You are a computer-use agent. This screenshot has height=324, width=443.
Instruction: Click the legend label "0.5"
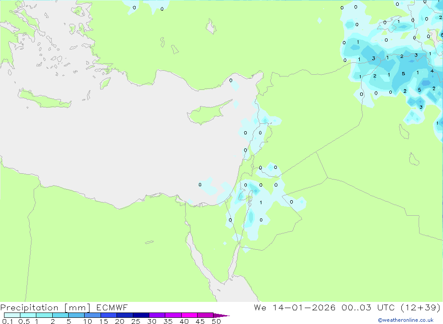pyautogui.click(x=24, y=321)
